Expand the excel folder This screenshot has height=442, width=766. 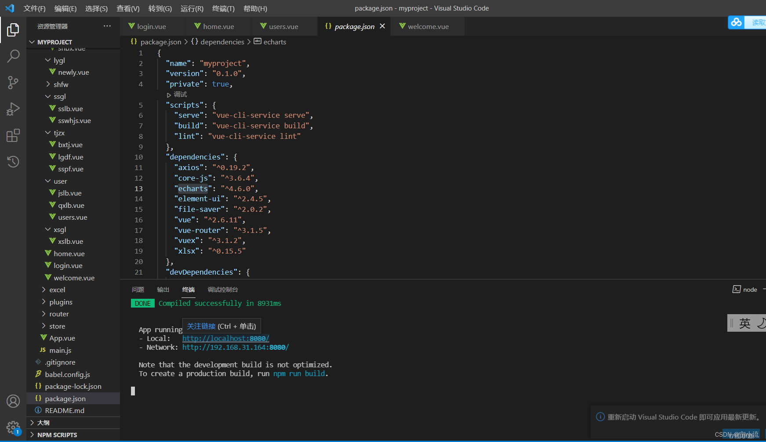(x=57, y=290)
